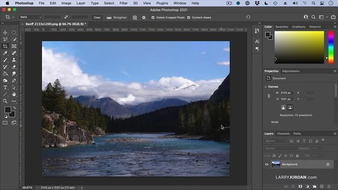338x190 pixels.
Task: Open the Filter menu
Action: [x=124, y=3]
